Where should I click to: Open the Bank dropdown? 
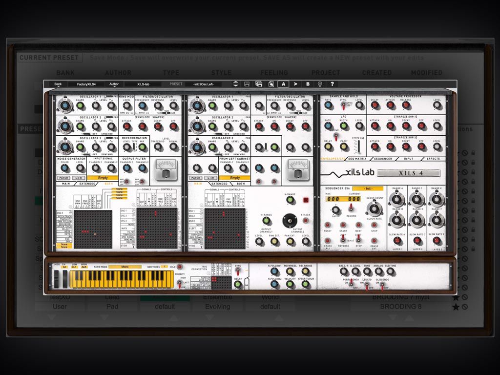[59, 83]
